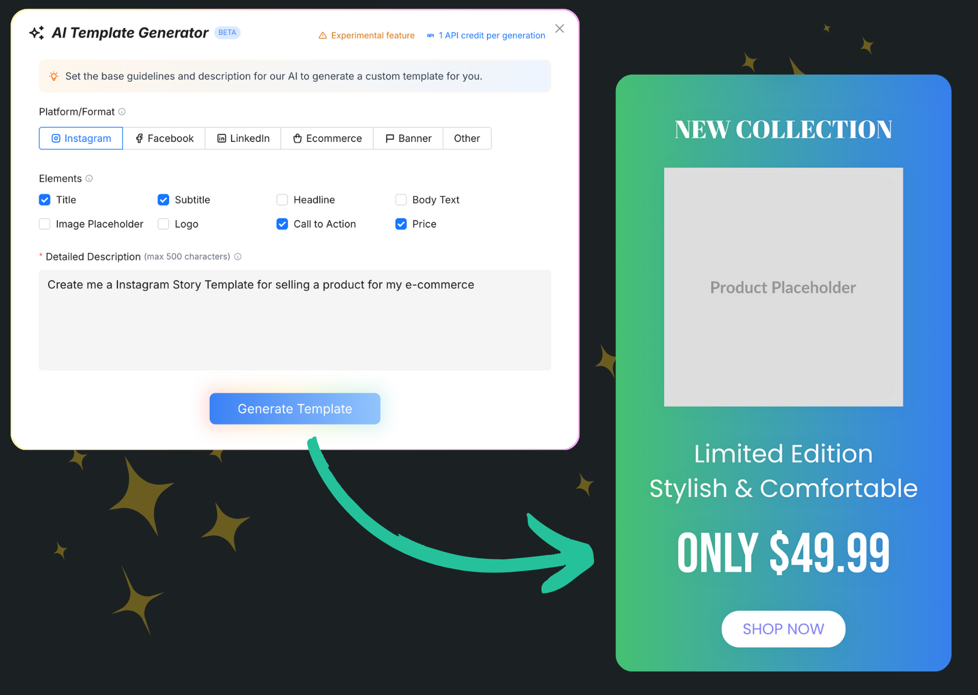Click the Detailed Description info icon
The width and height of the screenshot is (978, 695).
coord(238,257)
